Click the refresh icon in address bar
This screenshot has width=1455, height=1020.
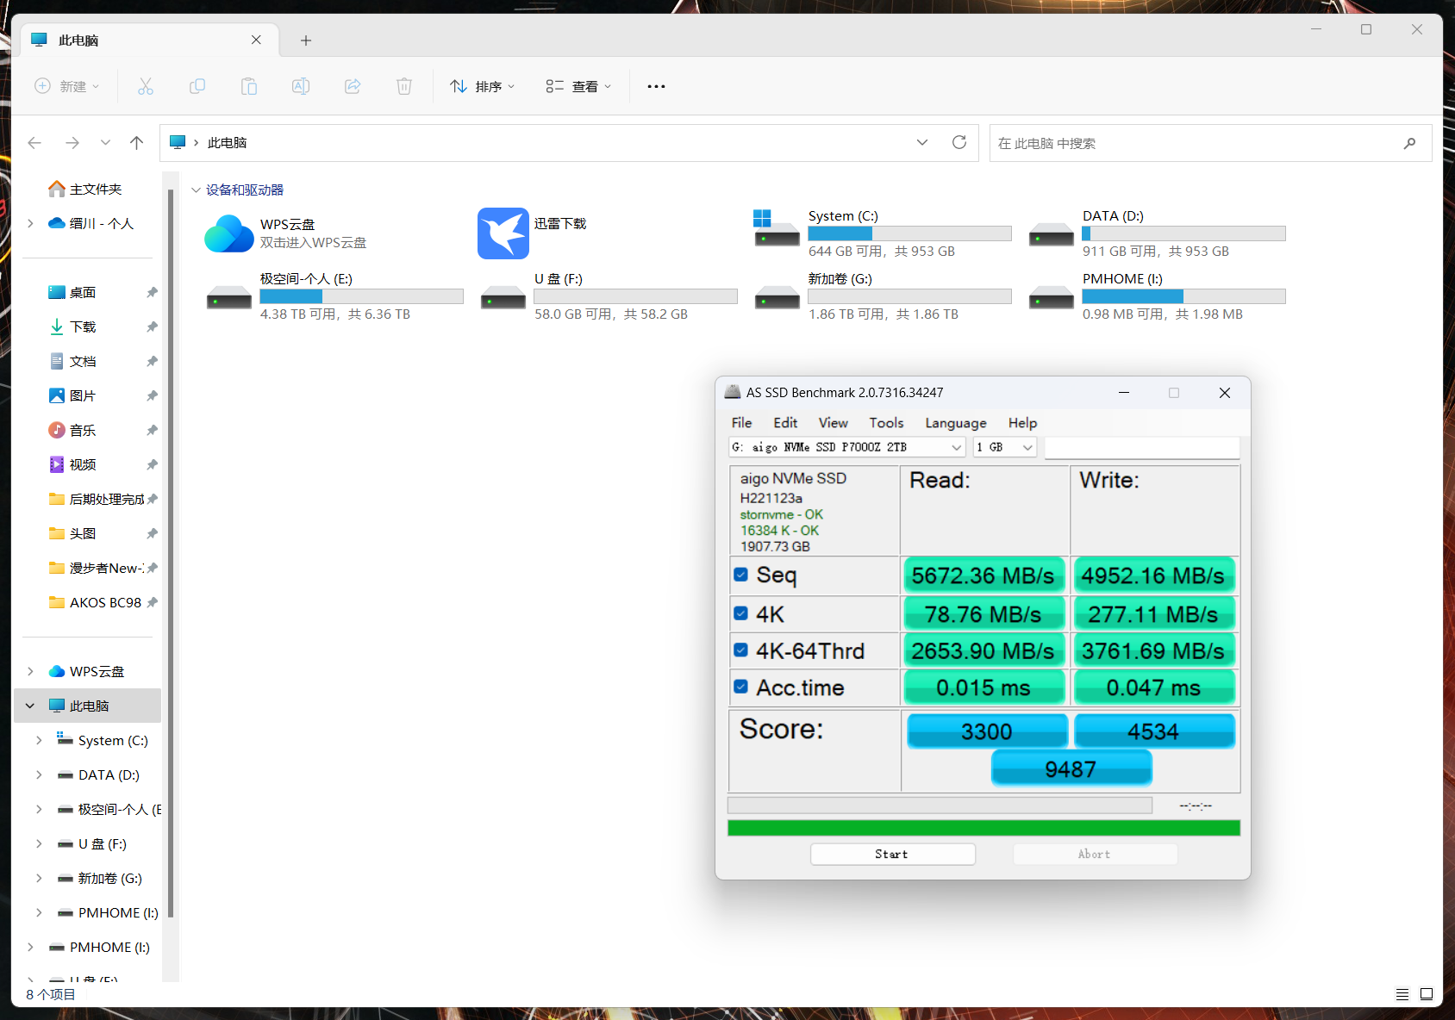click(959, 142)
